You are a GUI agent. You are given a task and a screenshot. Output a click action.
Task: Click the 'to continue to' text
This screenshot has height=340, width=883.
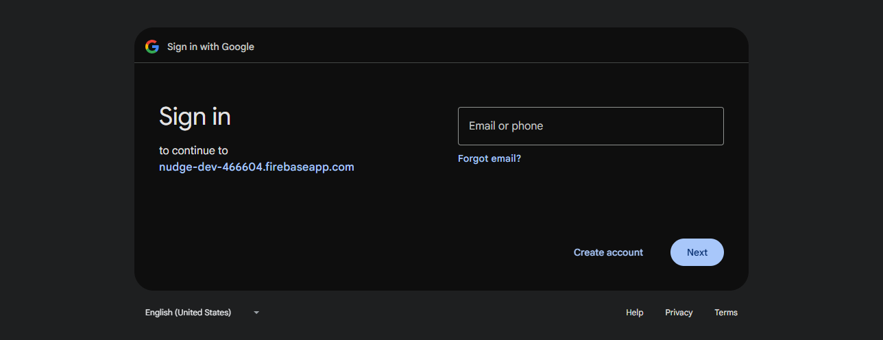tap(193, 151)
